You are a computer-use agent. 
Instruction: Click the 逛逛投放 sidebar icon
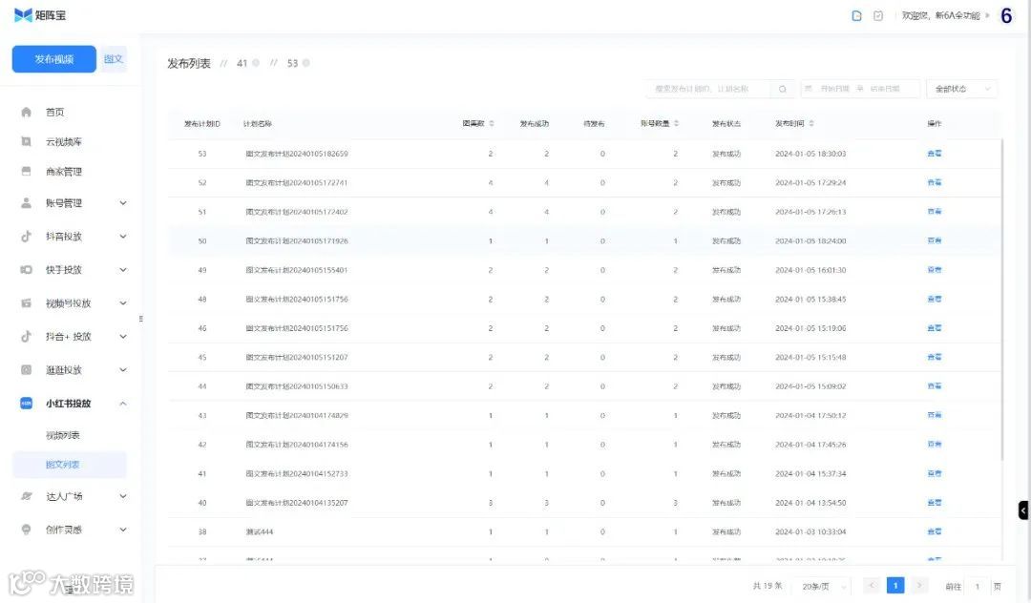tap(27, 370)
